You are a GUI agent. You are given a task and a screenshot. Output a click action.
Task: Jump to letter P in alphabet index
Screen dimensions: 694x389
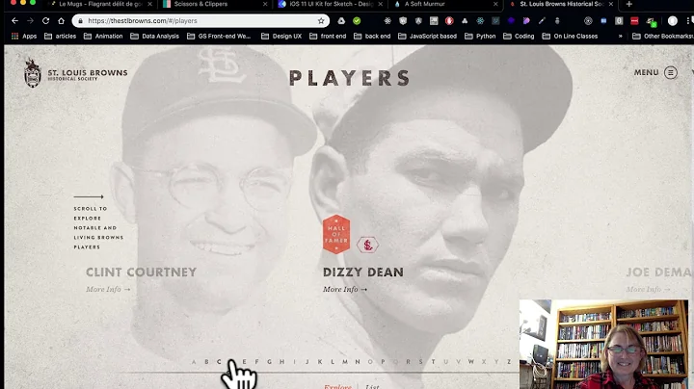[x=383, y=362]
